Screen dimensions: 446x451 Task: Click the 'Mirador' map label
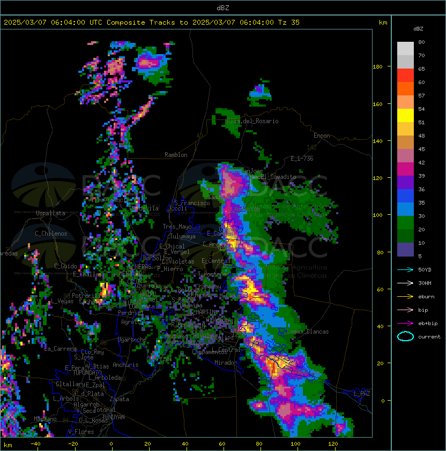[226, 363]
